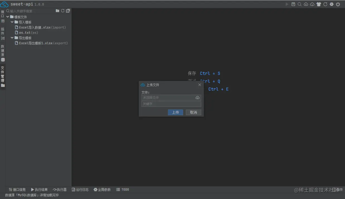Click the 上传文件 dialog title
The image size is (345, 199).
153,85
